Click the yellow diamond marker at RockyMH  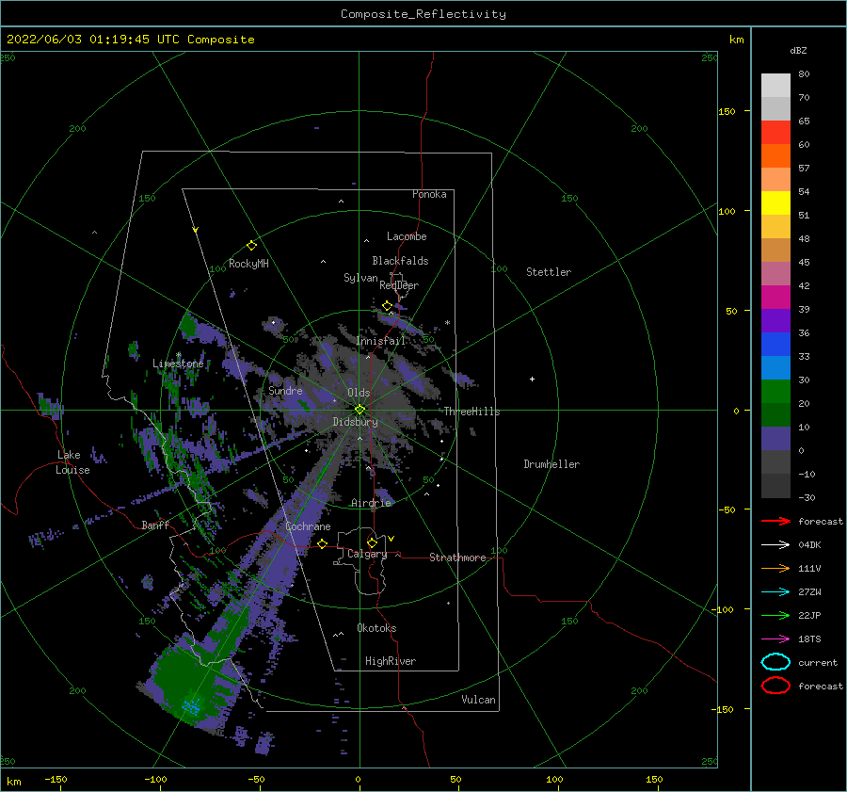pos(251,246)
